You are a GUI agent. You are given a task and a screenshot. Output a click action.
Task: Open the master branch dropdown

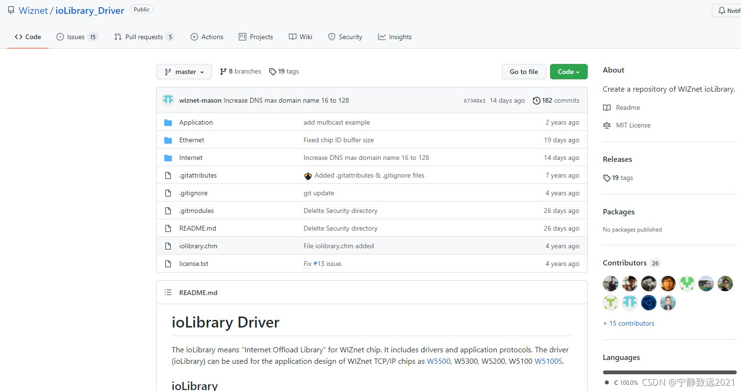tap(184, 72)
